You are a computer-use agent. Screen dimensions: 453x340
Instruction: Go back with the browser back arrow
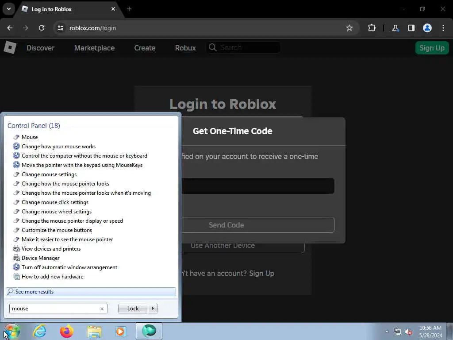[10, 28]
